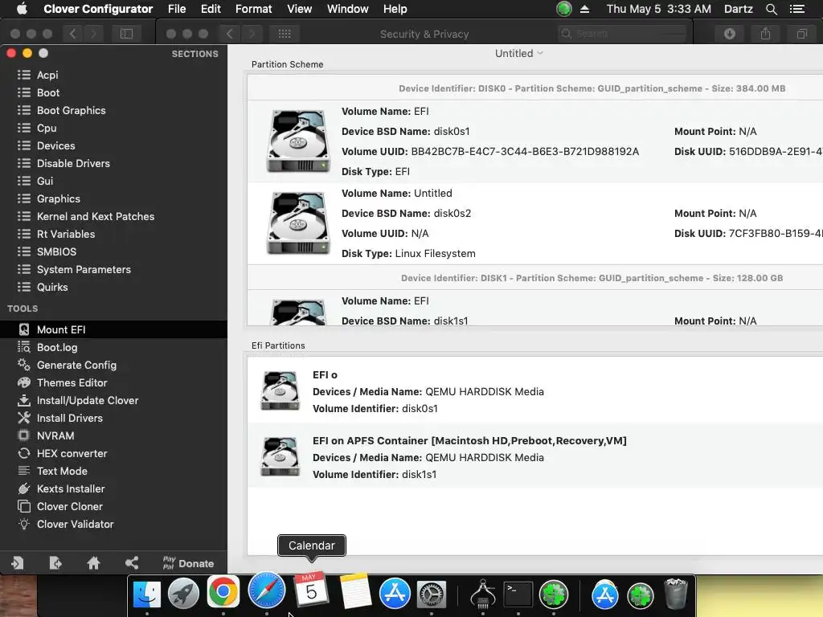
Task: Open the Apple menu
Action: click(22, 9)
